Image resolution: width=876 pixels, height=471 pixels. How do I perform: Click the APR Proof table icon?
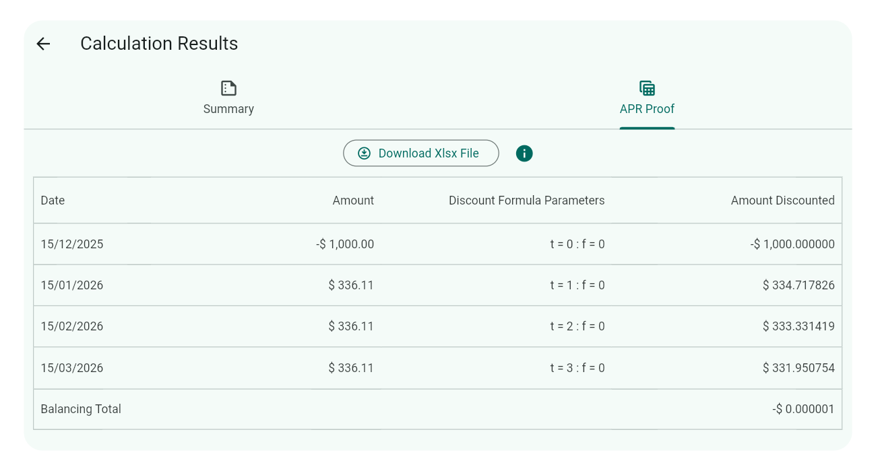click(647, 88)
